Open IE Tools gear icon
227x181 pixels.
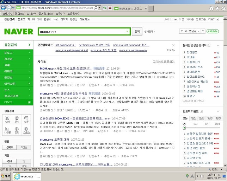pyautogui.click(x=223, y=8)
